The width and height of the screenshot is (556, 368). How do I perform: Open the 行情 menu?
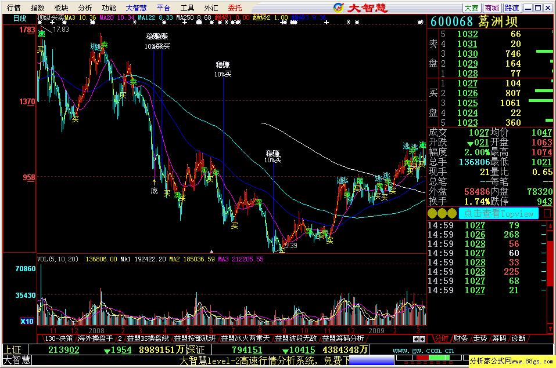13,8
